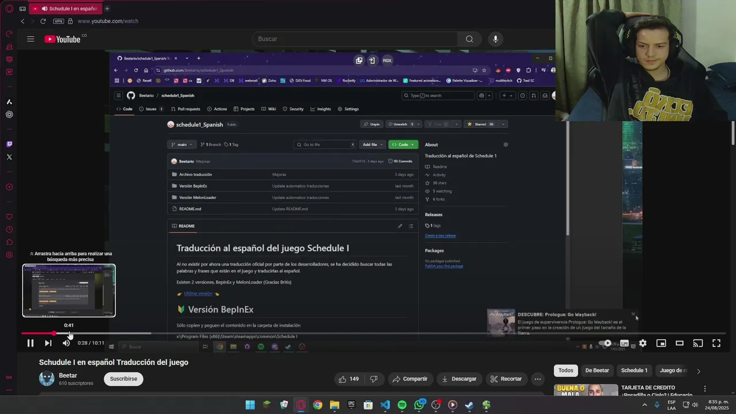Cast video using Play on TV icon
Viewport: 736px width, 414px height.
(x=698, y=343)
